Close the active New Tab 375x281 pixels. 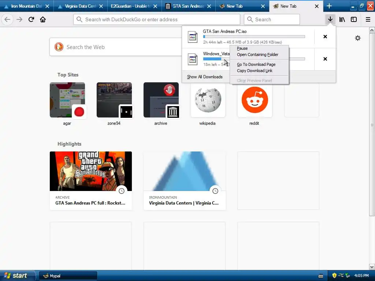[x=317, y=6]
